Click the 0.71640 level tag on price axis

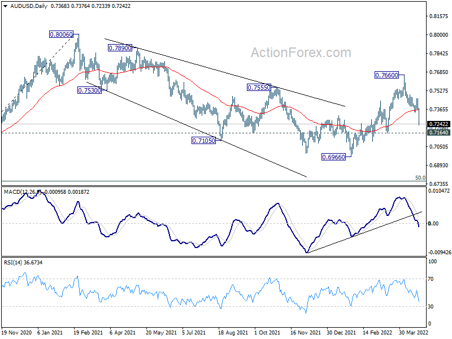[x=438, y=133]
